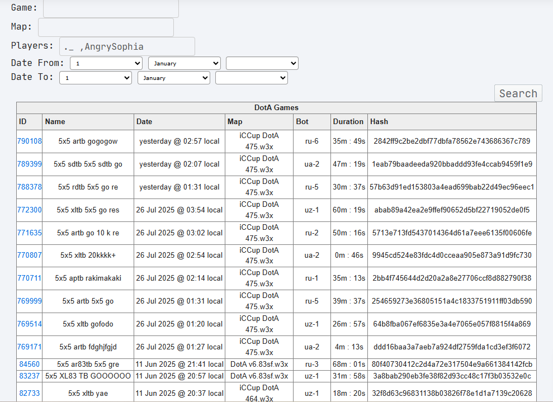Viewport: 553px width, 402px height.
Task: Open game ID 84560 link
Action: point(29,365)
